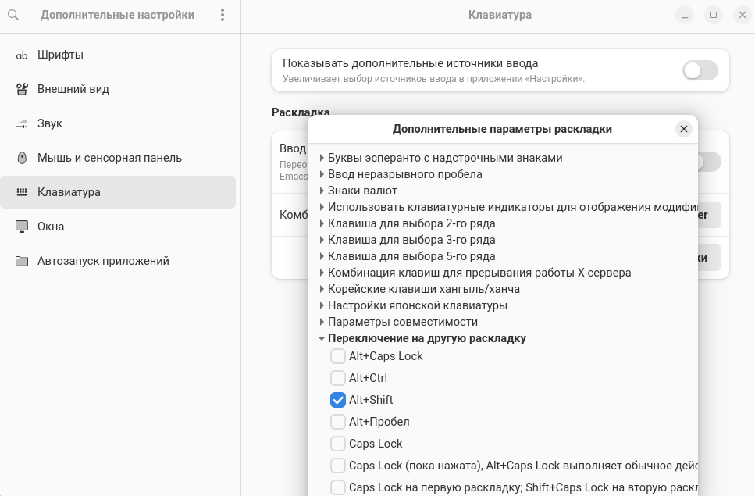
Task: Click the mouse icon for Мышь и сенсорная панель
Action: (x=22, y=158)
